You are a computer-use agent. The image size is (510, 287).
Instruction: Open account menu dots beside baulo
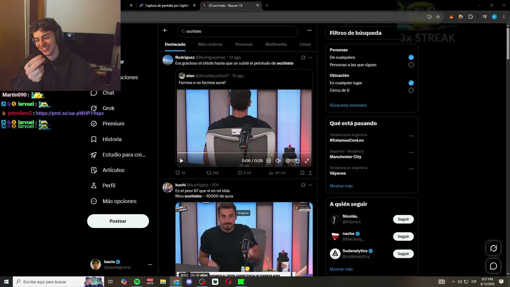[150, 264]
